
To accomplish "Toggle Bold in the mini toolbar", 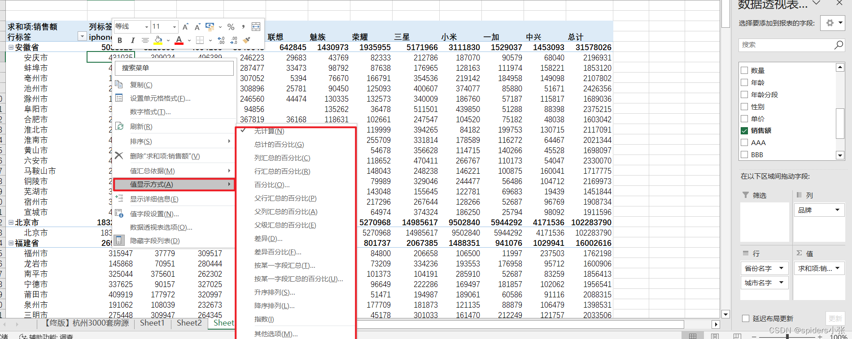I will 120,40.
